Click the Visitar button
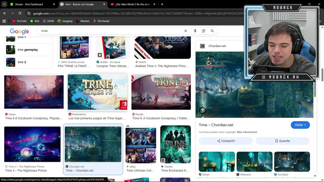Screen dimensions: 324x182 (x=300, y=125)
